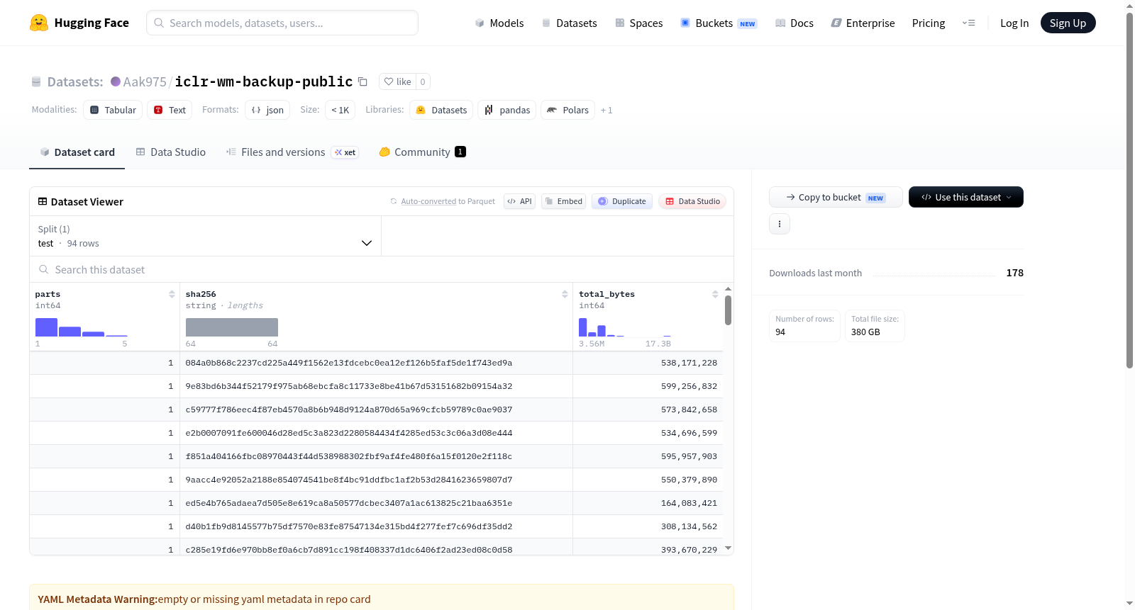The width and height of the screenshot is (1135, 610).
Task: Copy dataset name with the copy icon
Action: [x=362, y=81]
